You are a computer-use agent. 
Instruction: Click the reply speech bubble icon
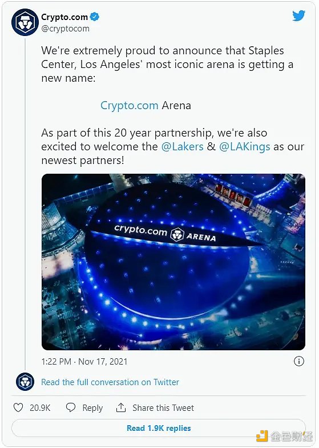pyautogui.click(x=71, y=407)
